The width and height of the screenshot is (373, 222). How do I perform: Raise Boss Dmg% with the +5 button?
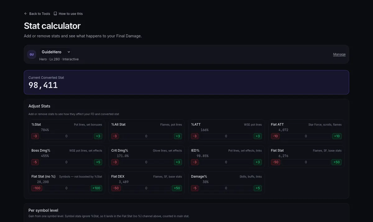(98, 162)
